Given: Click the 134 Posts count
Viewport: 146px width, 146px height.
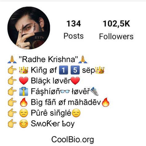Looking at the screenshot, I should (74, 30).
